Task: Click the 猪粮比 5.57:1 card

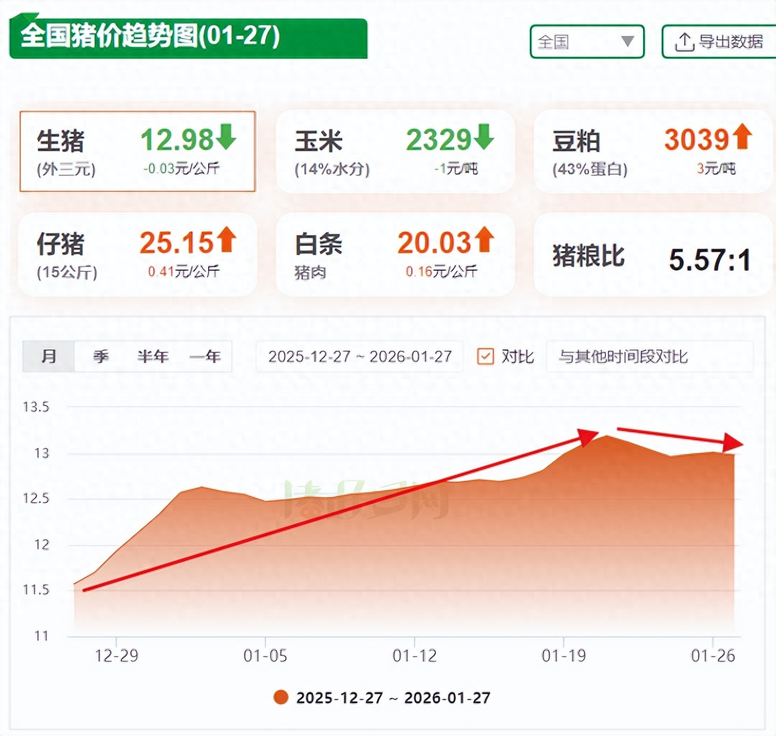Action: coord(652,256)
